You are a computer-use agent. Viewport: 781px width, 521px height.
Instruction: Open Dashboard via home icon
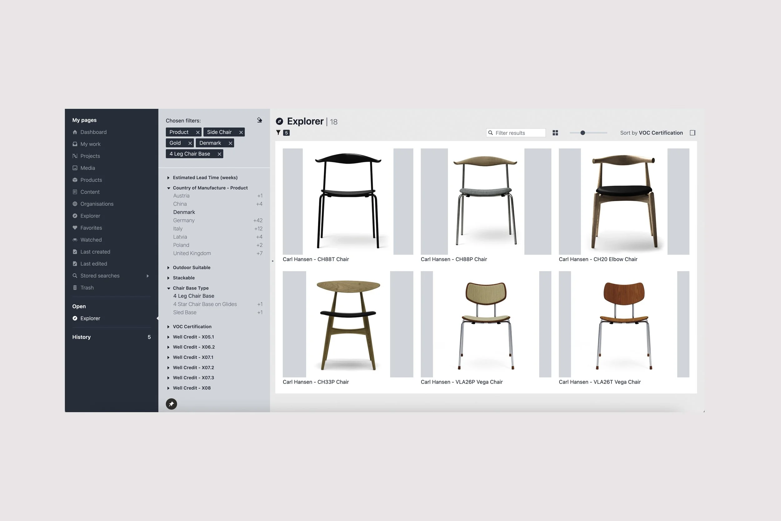point(75,132)
